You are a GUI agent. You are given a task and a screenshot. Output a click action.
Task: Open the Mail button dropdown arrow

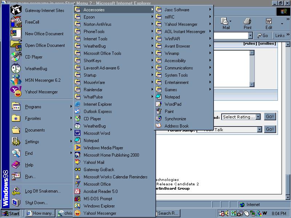point(230,21)
